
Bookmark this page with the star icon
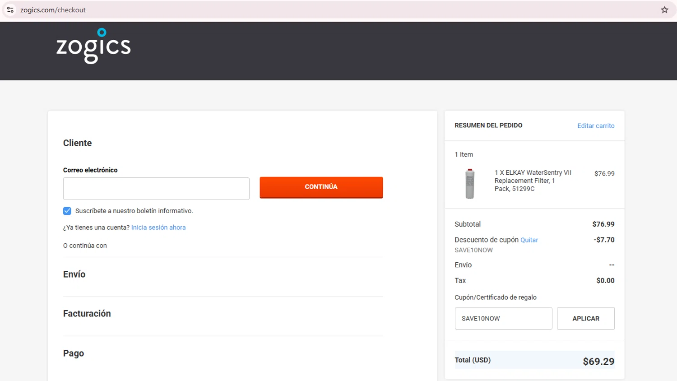664,10
